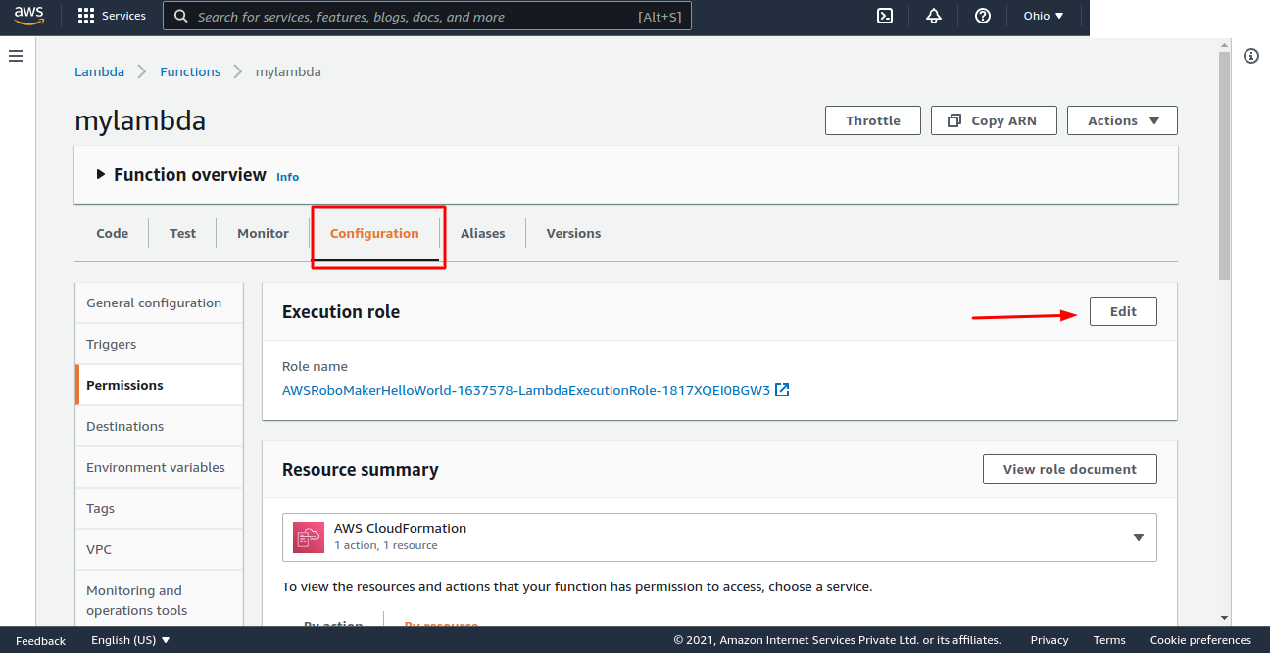Switch to the Aliases tab
Image resolution: width=1270 pixels, height=653 pixels.
(483, 233)
